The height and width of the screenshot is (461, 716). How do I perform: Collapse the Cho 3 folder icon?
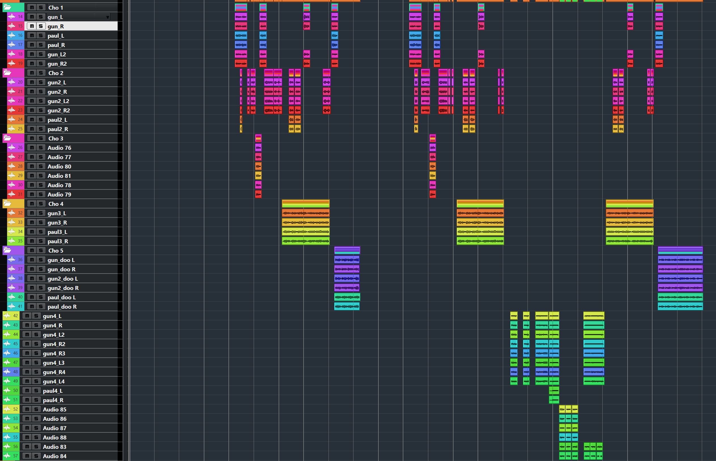tap(7, 138)
